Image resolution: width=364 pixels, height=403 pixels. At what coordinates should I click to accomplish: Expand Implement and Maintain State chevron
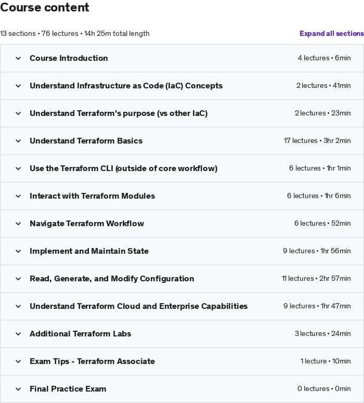[x=18, y=251]
